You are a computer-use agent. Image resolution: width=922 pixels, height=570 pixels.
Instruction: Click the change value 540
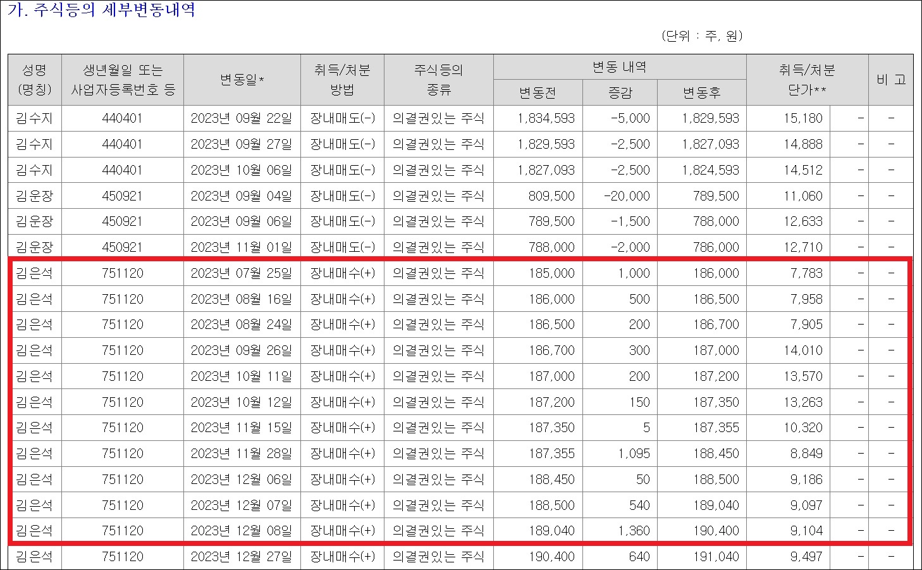tap(639, 505)
